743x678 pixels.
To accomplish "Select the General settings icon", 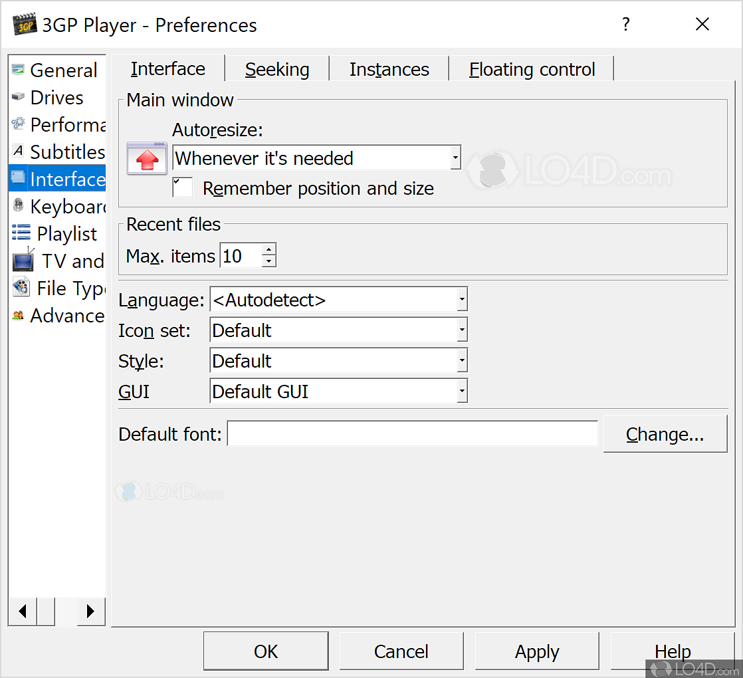I will [x=18, y=70].
